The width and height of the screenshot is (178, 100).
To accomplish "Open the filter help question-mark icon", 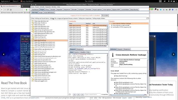I will click(148, 18).
